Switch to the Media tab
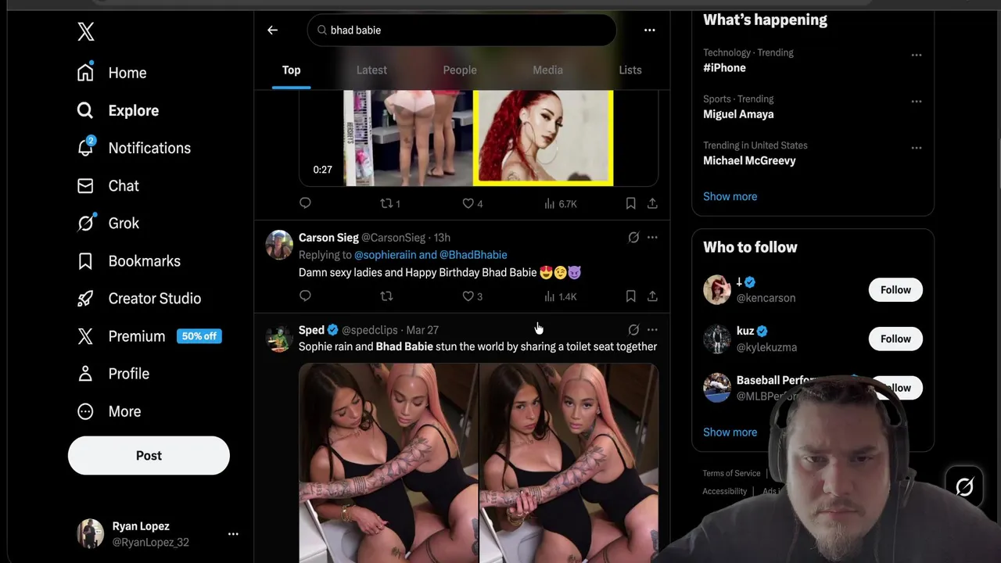The width and height of the screenshot is (1001, 563). [547, 70]
